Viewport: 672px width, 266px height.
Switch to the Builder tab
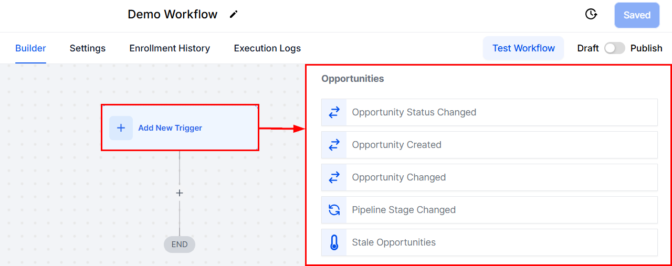coord(30,48)
